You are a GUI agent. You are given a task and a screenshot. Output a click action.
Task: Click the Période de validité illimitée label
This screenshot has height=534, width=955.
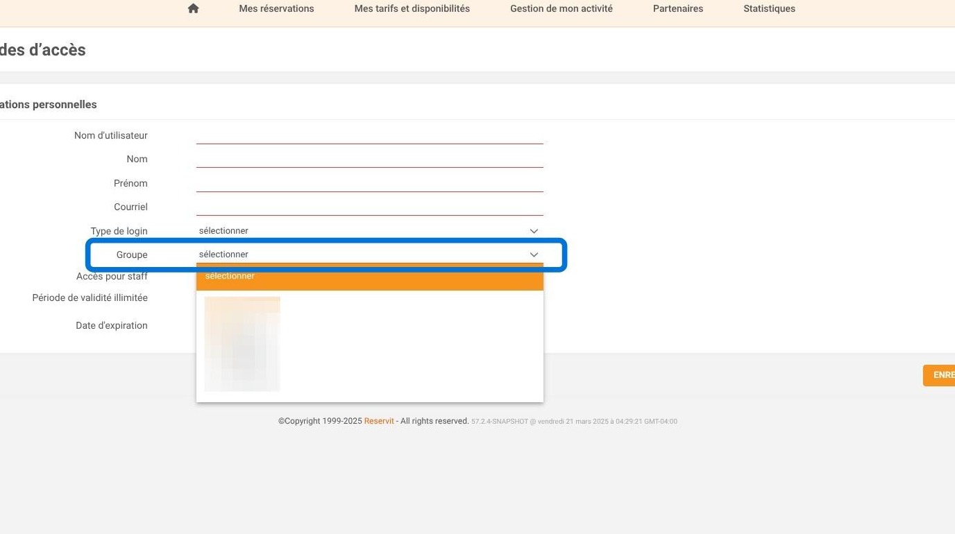coord(90,298)
